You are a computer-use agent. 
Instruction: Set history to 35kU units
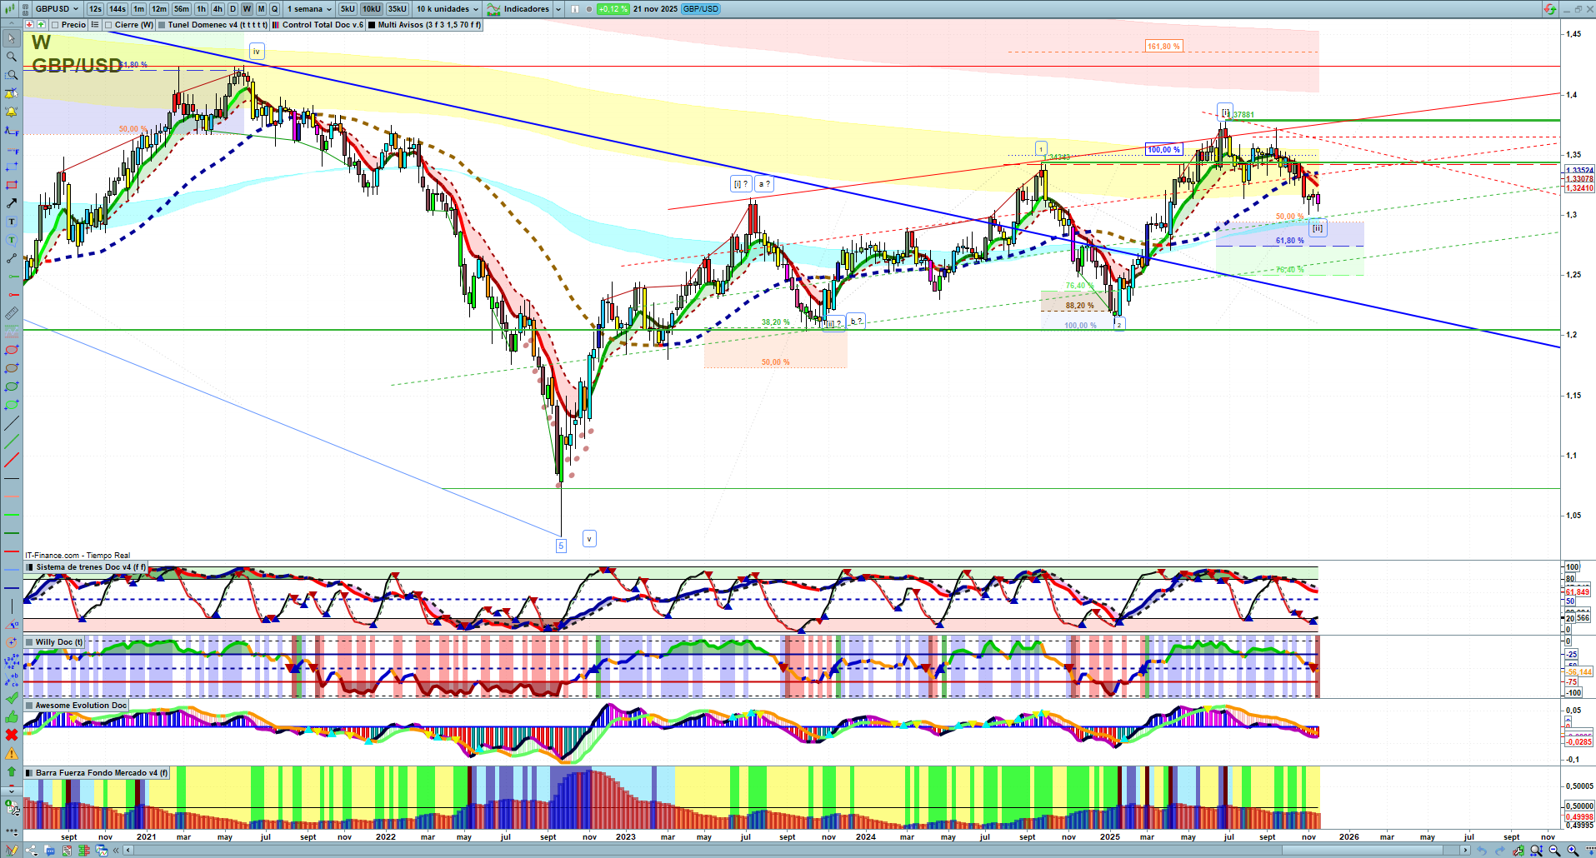tap(398, 9)
